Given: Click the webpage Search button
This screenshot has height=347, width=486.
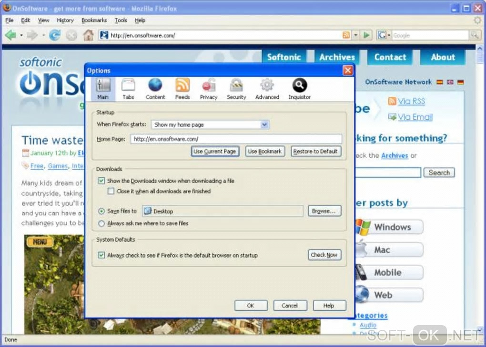Looking at the screenshot, I should (439, 173).
